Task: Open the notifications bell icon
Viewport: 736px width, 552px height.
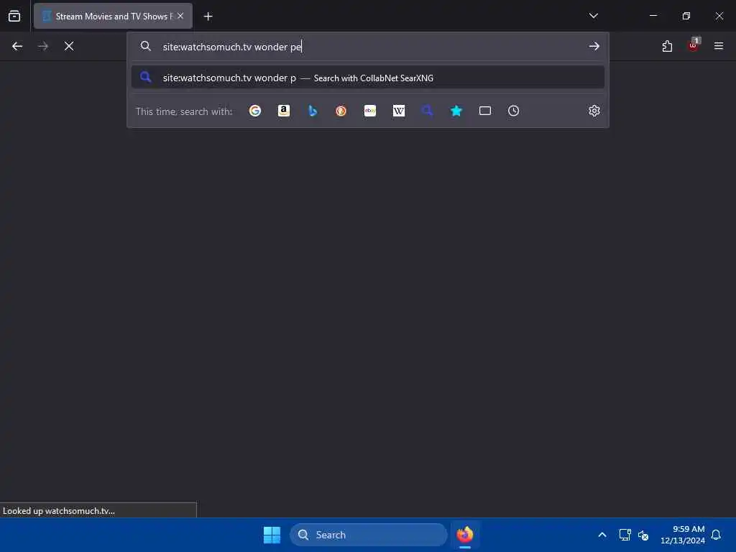Action: [716, 535]
